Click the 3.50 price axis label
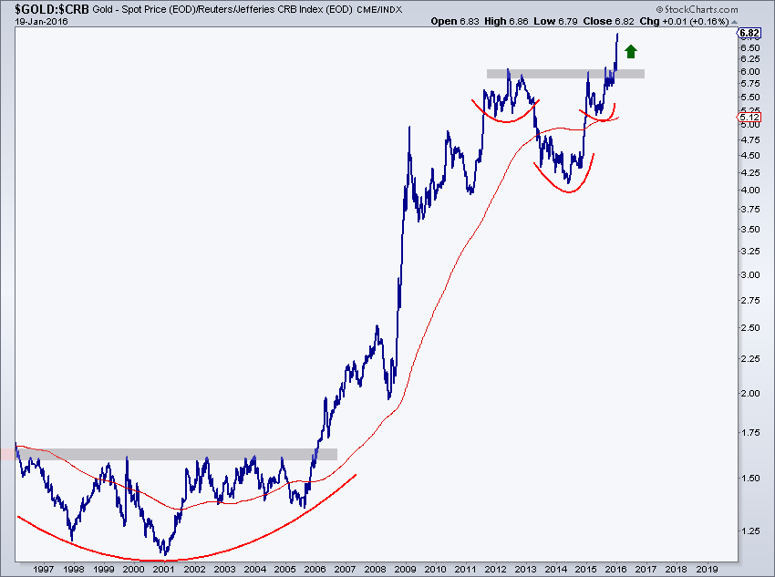The width and height of the screenshot is (775, 577). coord(750,230)
